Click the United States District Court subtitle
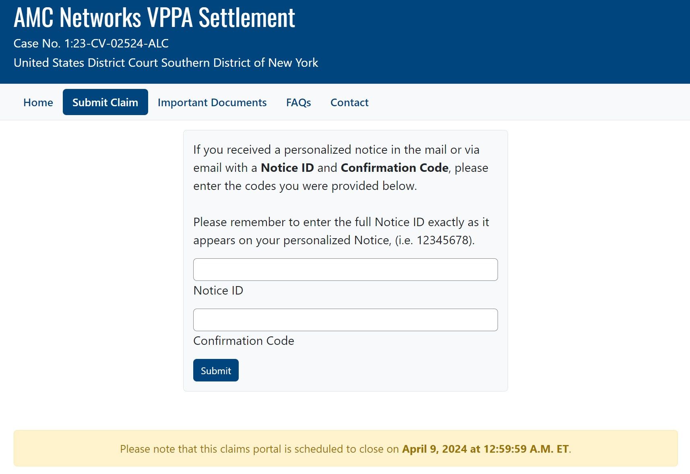Image resolution: width=690 pixels, height=474 pixels. [x=166, y=63]
